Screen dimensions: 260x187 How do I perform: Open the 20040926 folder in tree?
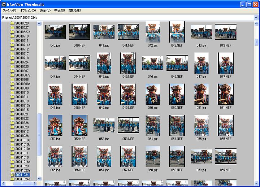[x=22, y=136]
